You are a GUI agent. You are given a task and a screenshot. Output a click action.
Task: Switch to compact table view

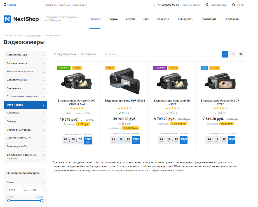(x=241, y=54)
